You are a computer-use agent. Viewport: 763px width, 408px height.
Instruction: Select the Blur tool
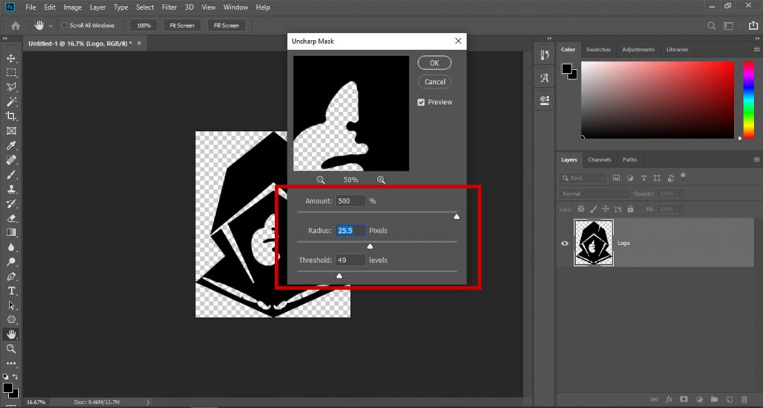pyautogui.click(x=11, y=247)
